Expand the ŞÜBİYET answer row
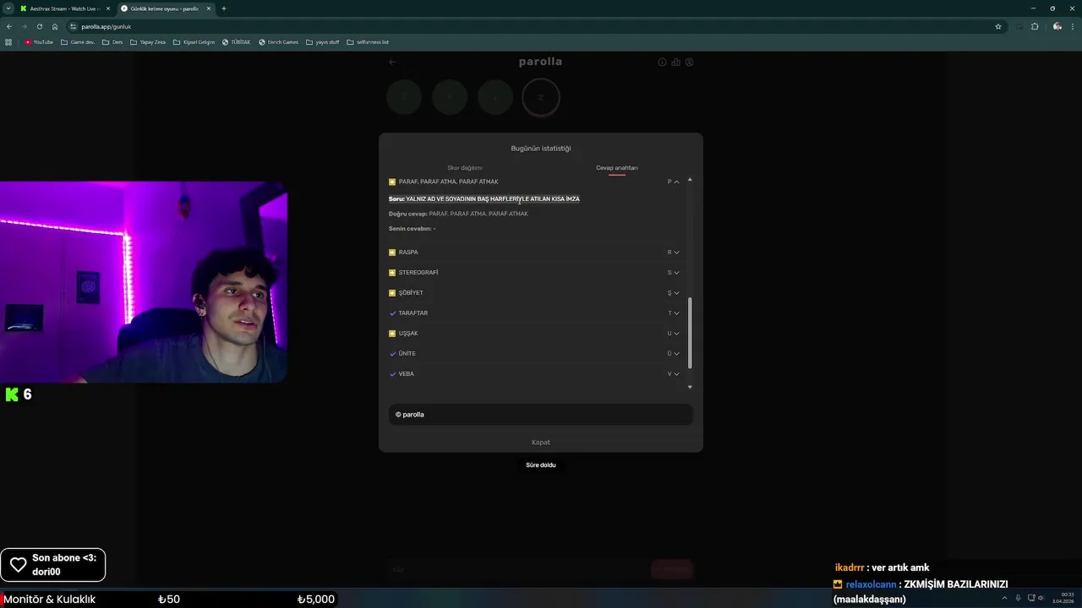Screen dimensions: 1082x608 point(534,293)
